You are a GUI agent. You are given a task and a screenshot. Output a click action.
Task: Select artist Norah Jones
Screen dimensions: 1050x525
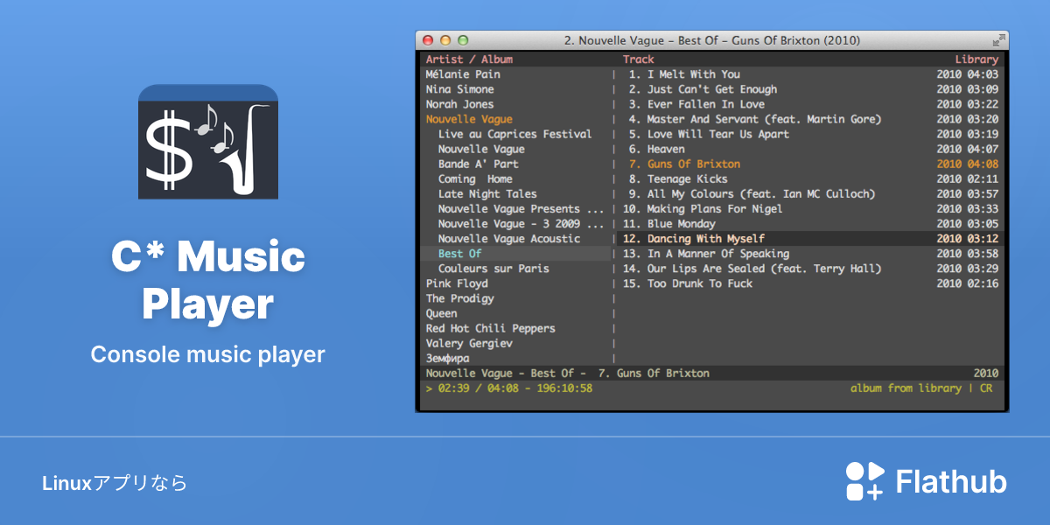(460, 104)
